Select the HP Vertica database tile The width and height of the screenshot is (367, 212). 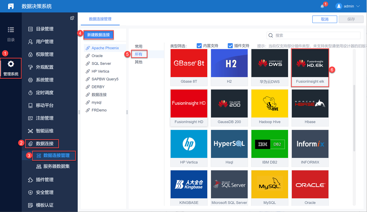189,148
